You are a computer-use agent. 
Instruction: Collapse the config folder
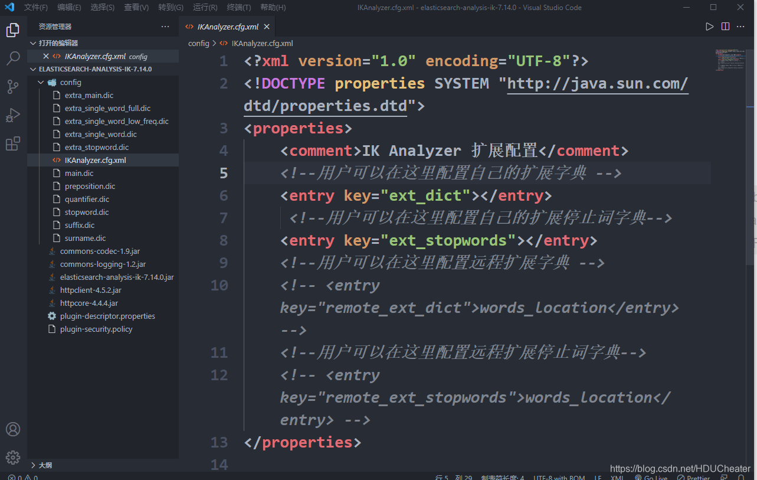click(x=40, y=82)
